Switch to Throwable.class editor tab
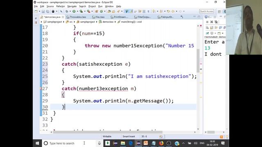The image size is (262, 147). 76,17
